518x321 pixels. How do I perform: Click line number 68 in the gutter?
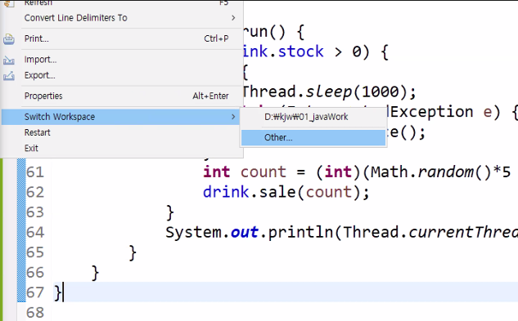35,313
